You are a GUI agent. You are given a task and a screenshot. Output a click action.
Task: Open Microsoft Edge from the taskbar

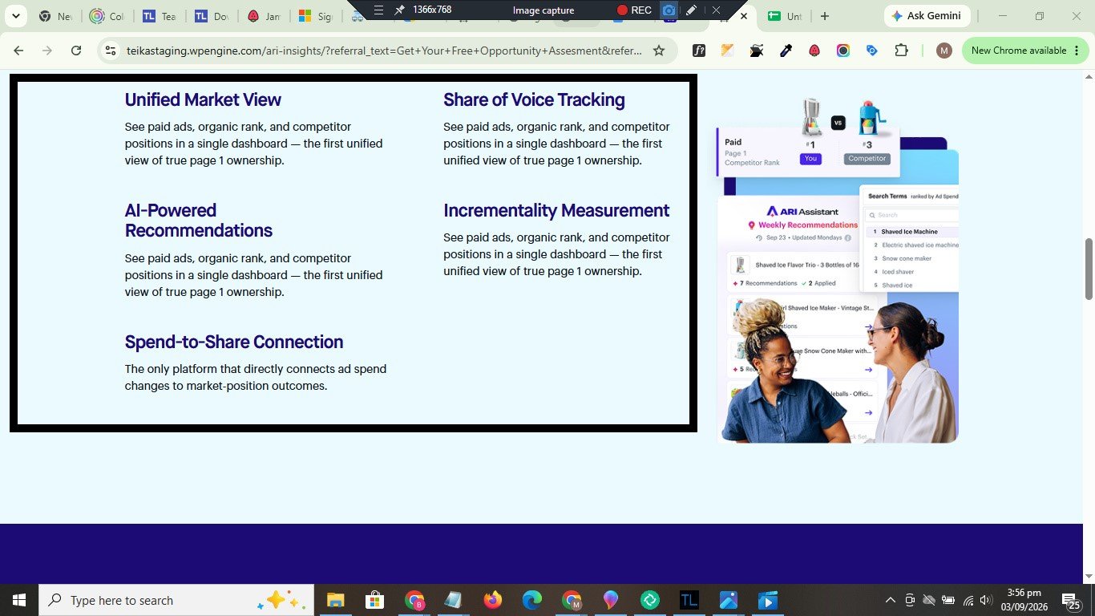coord(531,600)
